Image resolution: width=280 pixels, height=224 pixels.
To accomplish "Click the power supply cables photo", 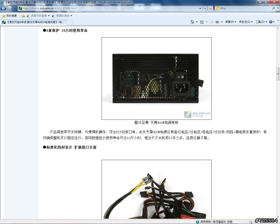I will click(x=157, y=189).
